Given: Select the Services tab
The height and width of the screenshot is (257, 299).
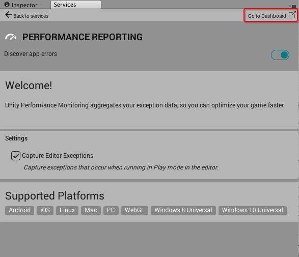Looking at the screenshot, I should click(76, 5).
